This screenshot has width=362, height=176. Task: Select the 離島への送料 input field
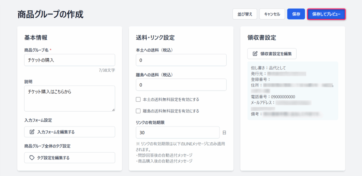point(181,85)
